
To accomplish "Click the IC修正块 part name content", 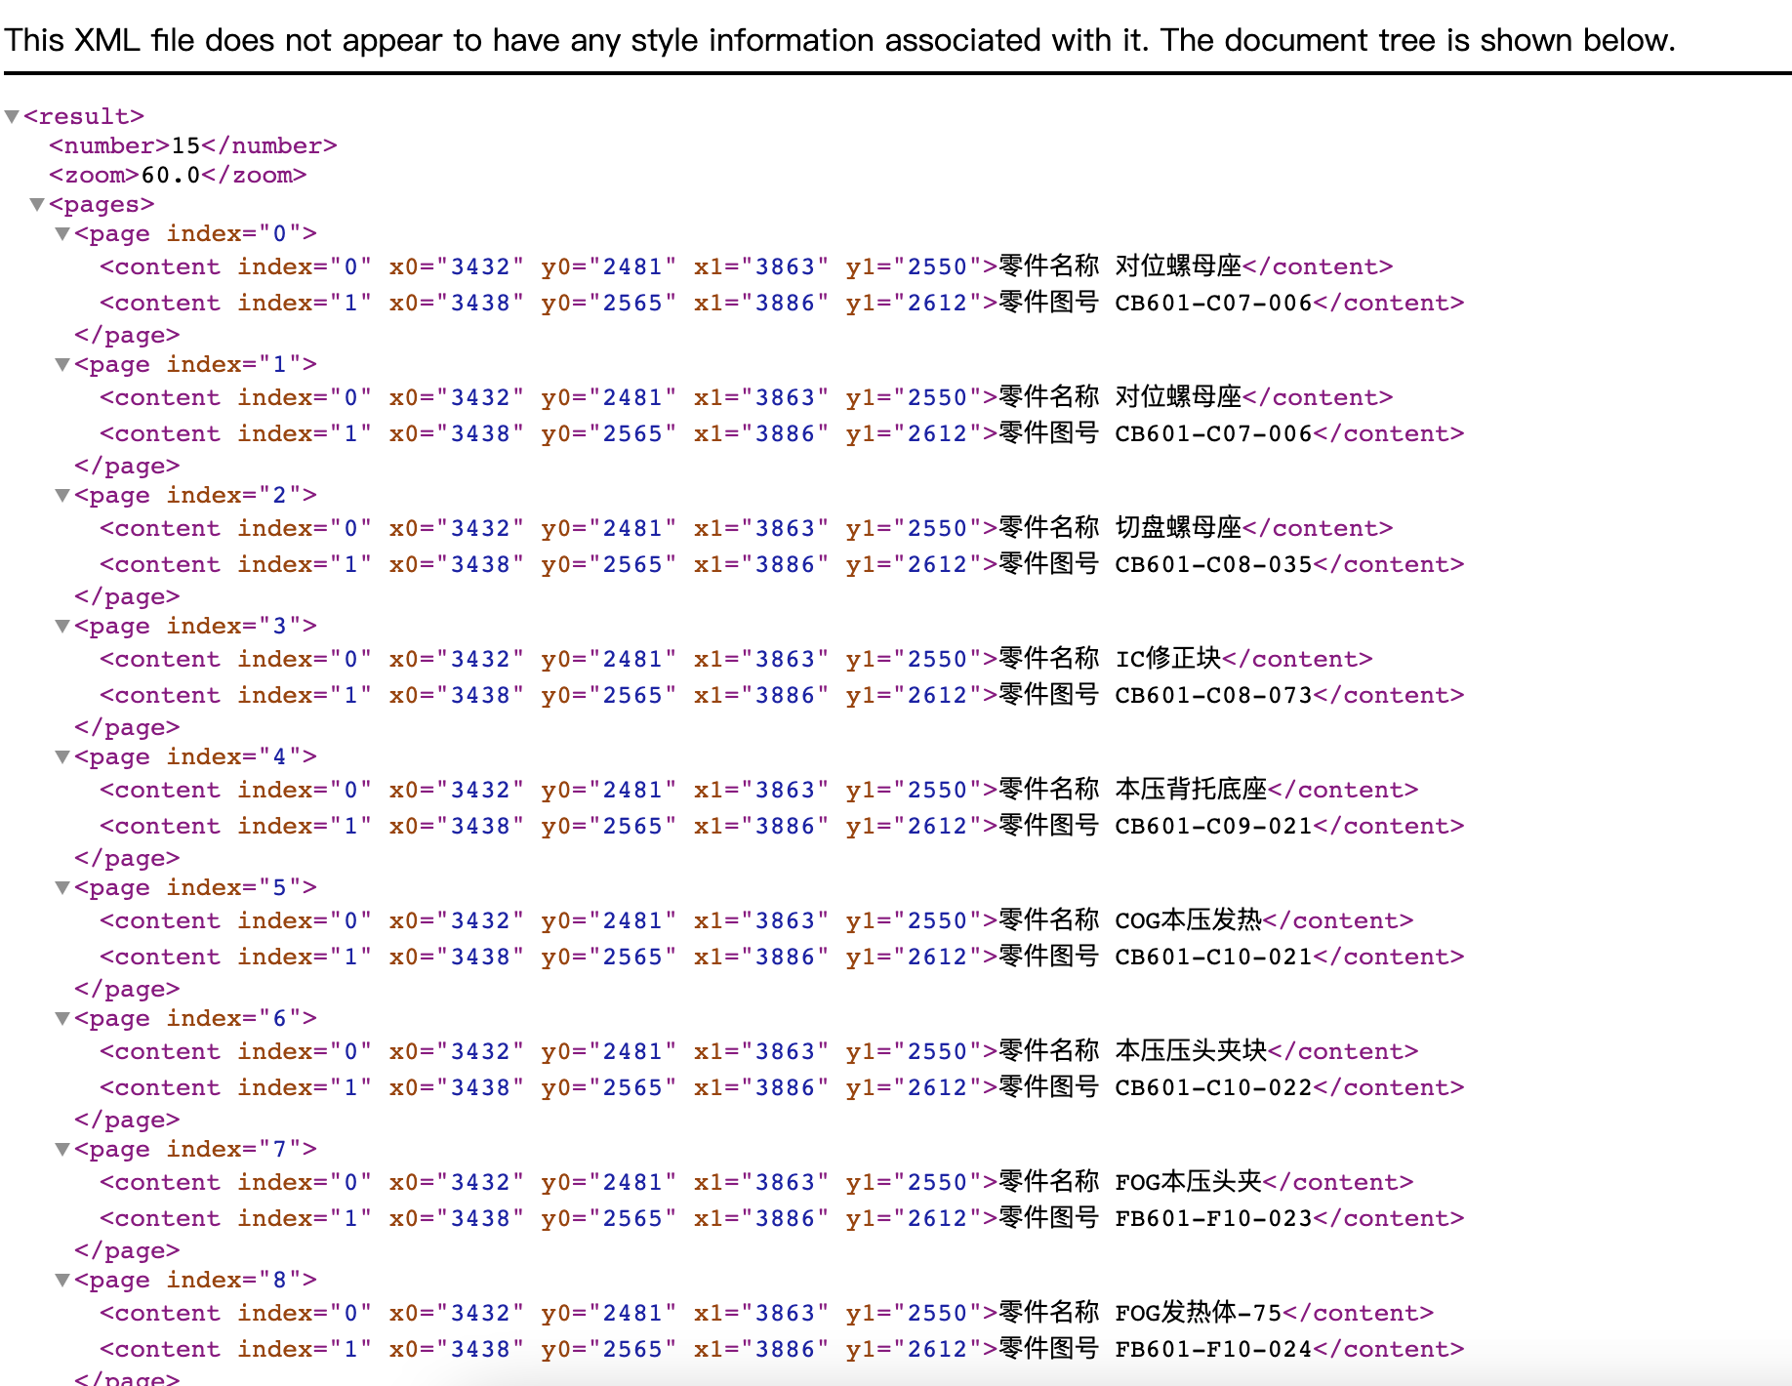I will (x=1168, y=660).
